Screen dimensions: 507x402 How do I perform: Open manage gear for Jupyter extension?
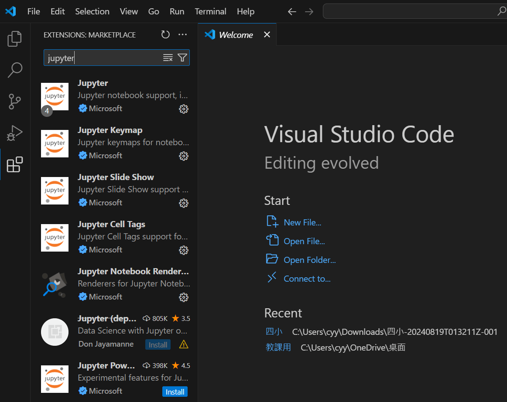coord(184,109)
